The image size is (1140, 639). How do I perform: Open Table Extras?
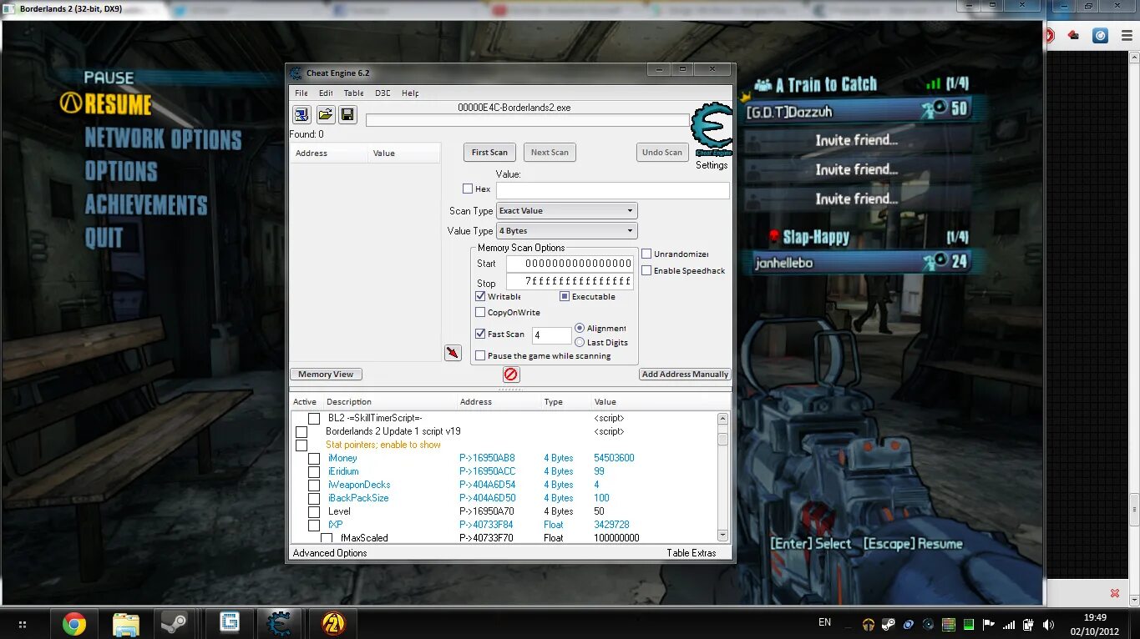coord(692,553)
